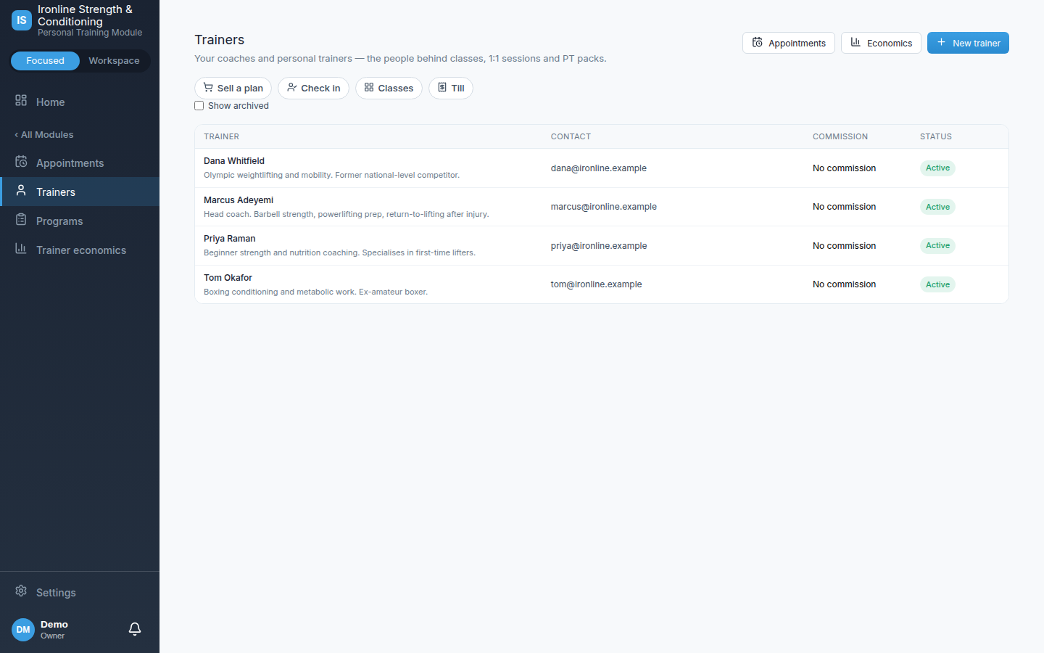The width and height of the screenshot is (1044, 653).
Task: Switch to Focused mode
Action: (45, 61)
